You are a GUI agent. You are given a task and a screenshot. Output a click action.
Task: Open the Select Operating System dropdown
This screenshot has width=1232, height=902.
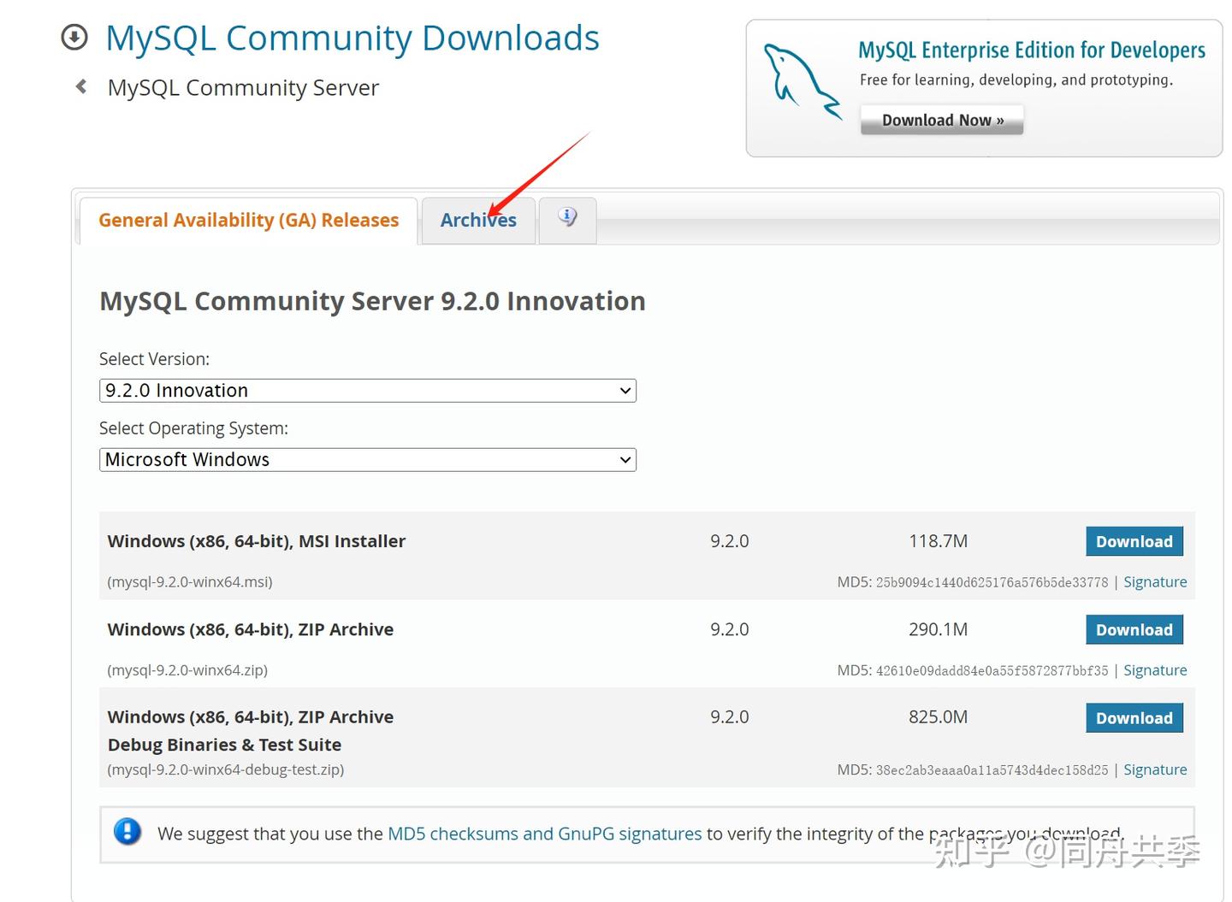tap(368, 460)
